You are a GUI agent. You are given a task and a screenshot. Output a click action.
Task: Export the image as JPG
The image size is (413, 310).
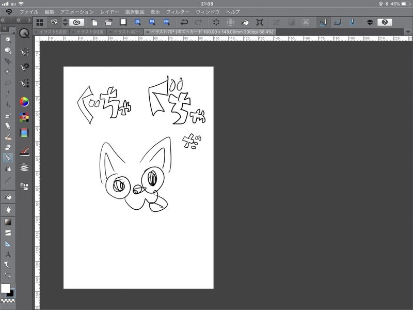tap(137, 22)
